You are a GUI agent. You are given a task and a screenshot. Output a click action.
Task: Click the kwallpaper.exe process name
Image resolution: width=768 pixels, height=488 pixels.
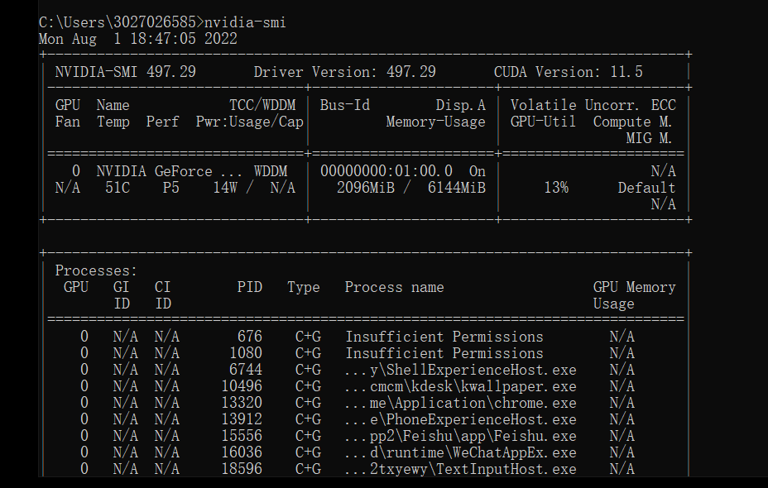[x=460, y=387]
